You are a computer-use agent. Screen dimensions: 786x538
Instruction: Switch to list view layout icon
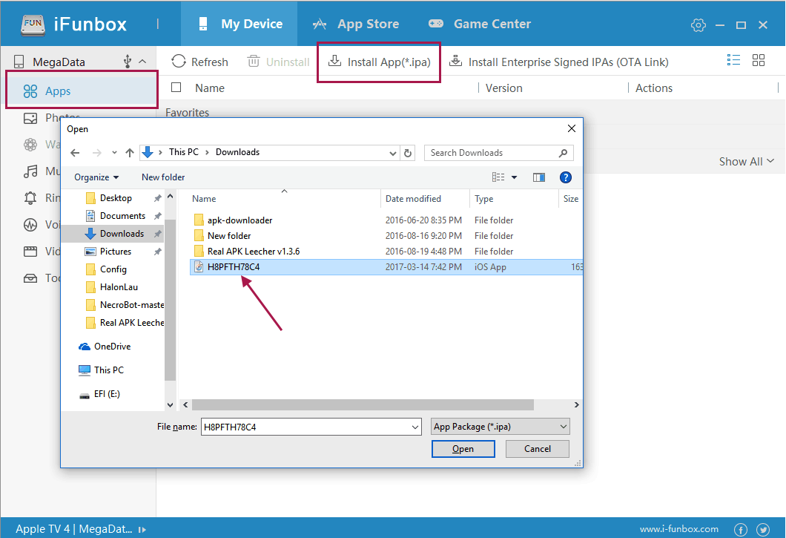[733, 60]
